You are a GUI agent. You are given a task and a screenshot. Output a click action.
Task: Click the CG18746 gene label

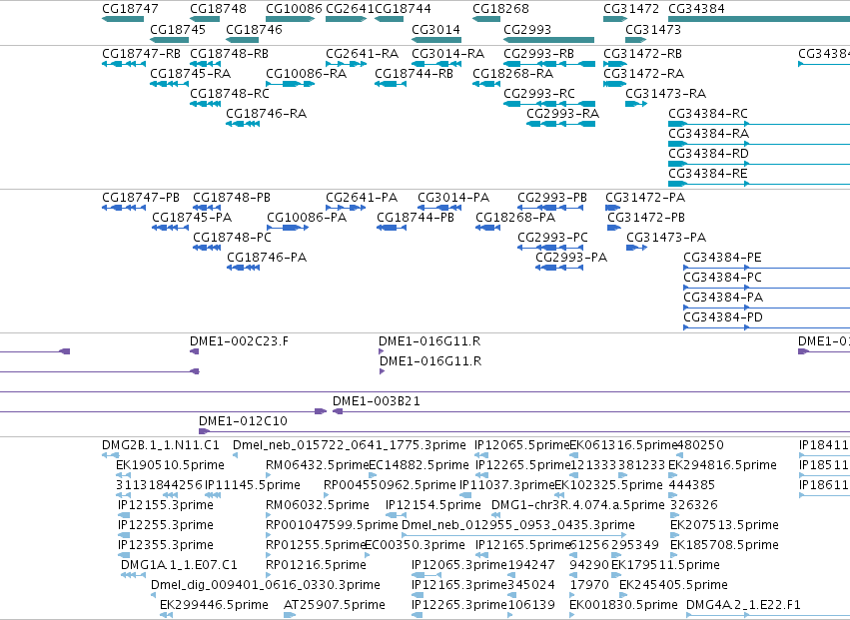tap(254, 29)
